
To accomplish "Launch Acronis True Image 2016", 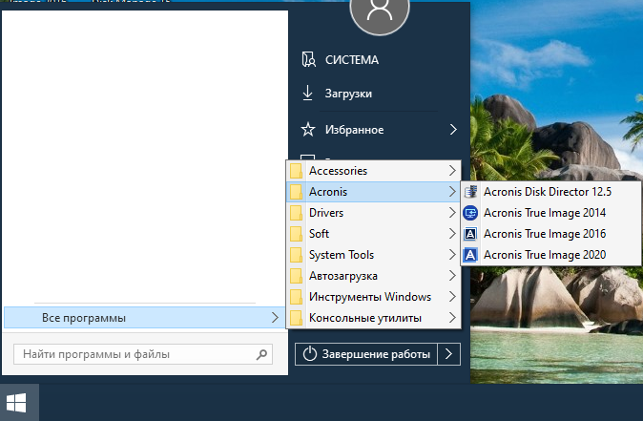I will click(550, 234).
